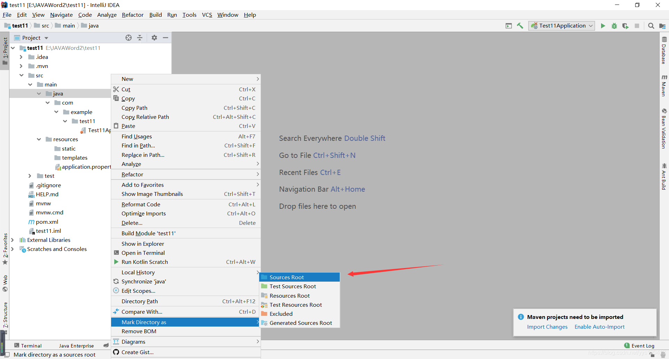Click Project Structure icon at top right

pos(662,26)
